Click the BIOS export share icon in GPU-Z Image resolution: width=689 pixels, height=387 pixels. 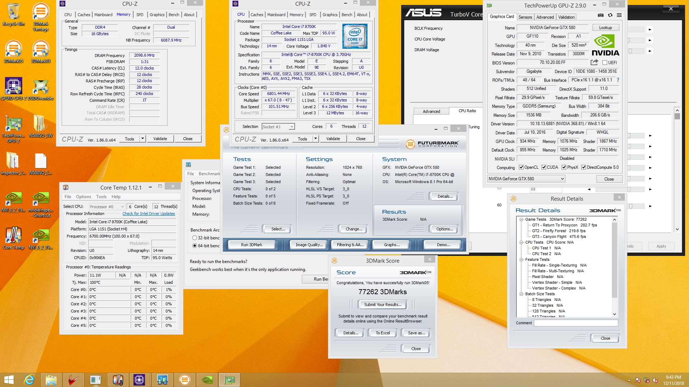[594, 62]
